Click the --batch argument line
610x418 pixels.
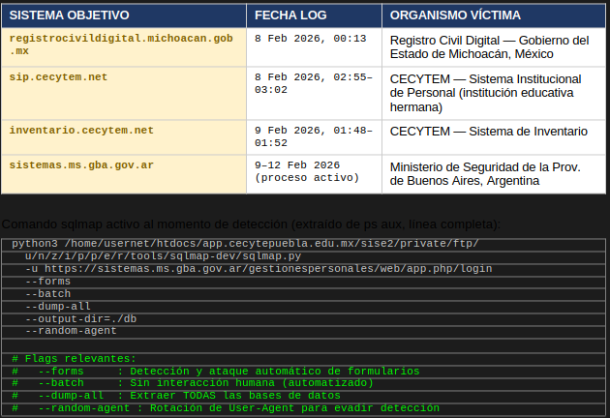[303, 294]
